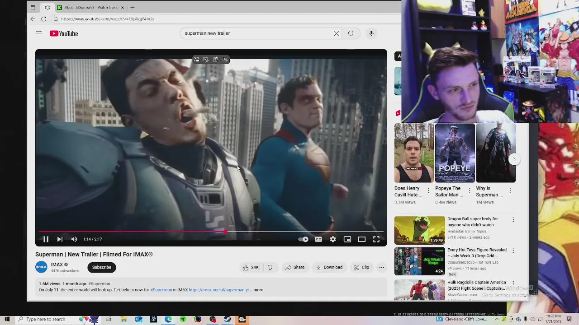Viewport: 579px width, 325px height.
Task: Open options for 'Hulk Ragdolls Captain America' video
Action: click(x=513, y=283)
